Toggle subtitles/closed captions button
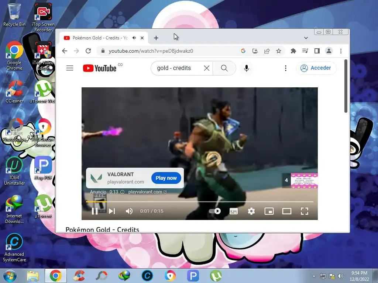The width and height of the screenshot is (378, 283). pos(234,211)
